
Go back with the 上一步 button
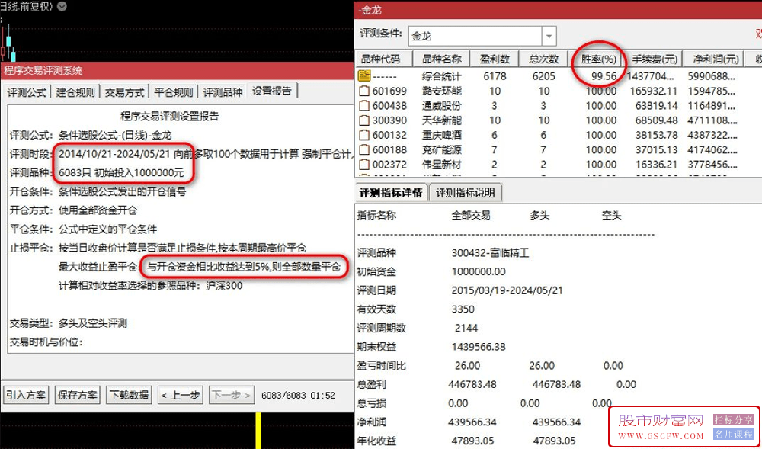(x=181, y=395)
